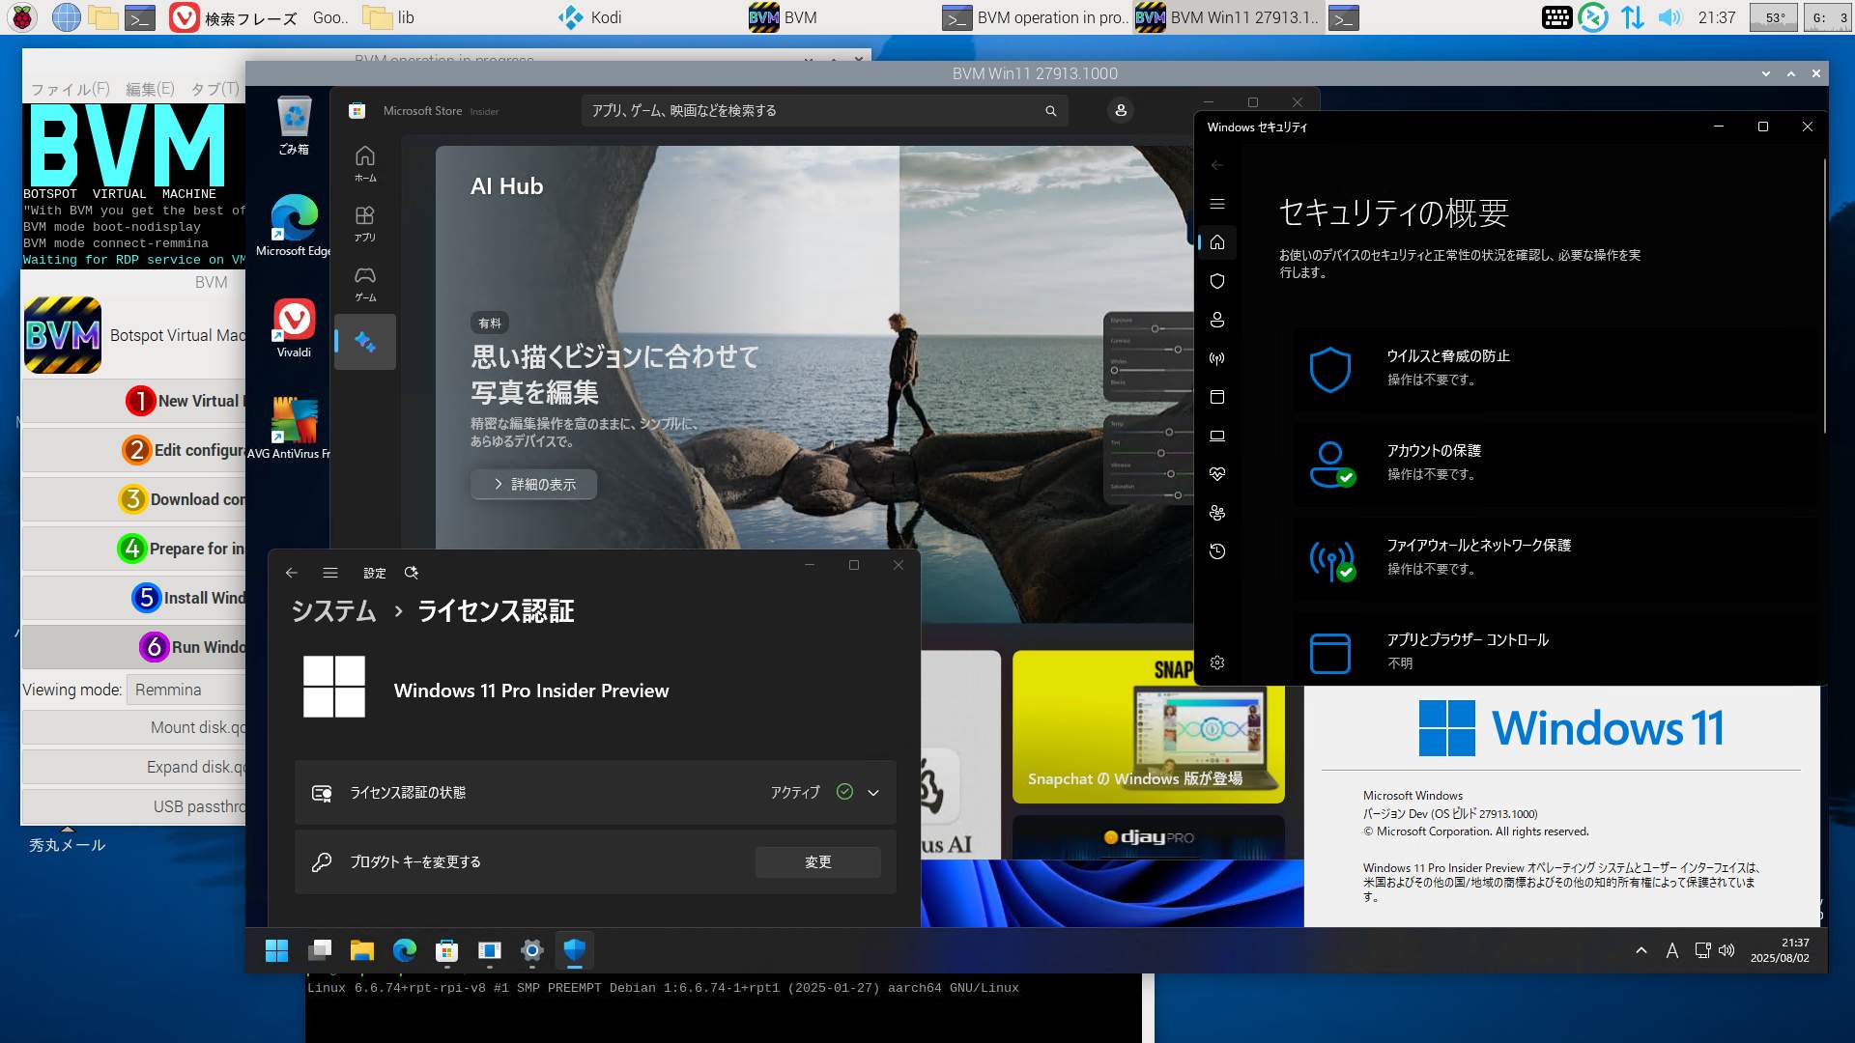Open File Explorer on Windows taskbar
Image resolution: width=1855 pixels, height=1043 pixels.
[x=362, y=951]
